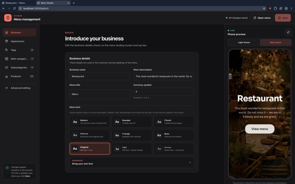Click the Appearance palette icon

click(7, 41)
